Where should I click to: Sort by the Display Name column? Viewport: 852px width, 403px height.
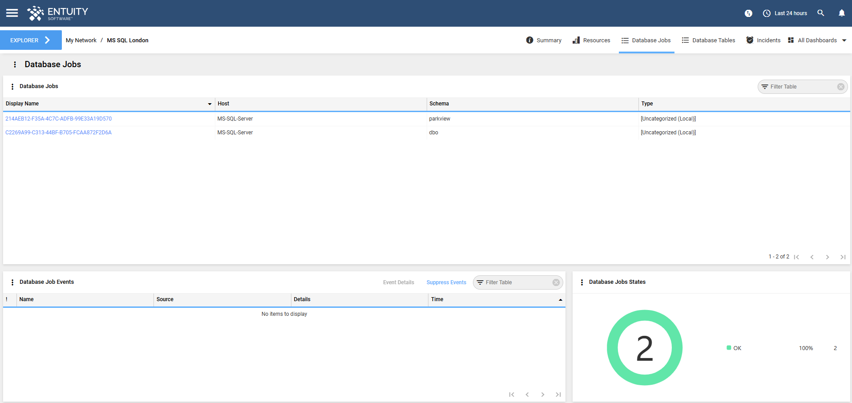pyautogui.click(x=109, y=104)
